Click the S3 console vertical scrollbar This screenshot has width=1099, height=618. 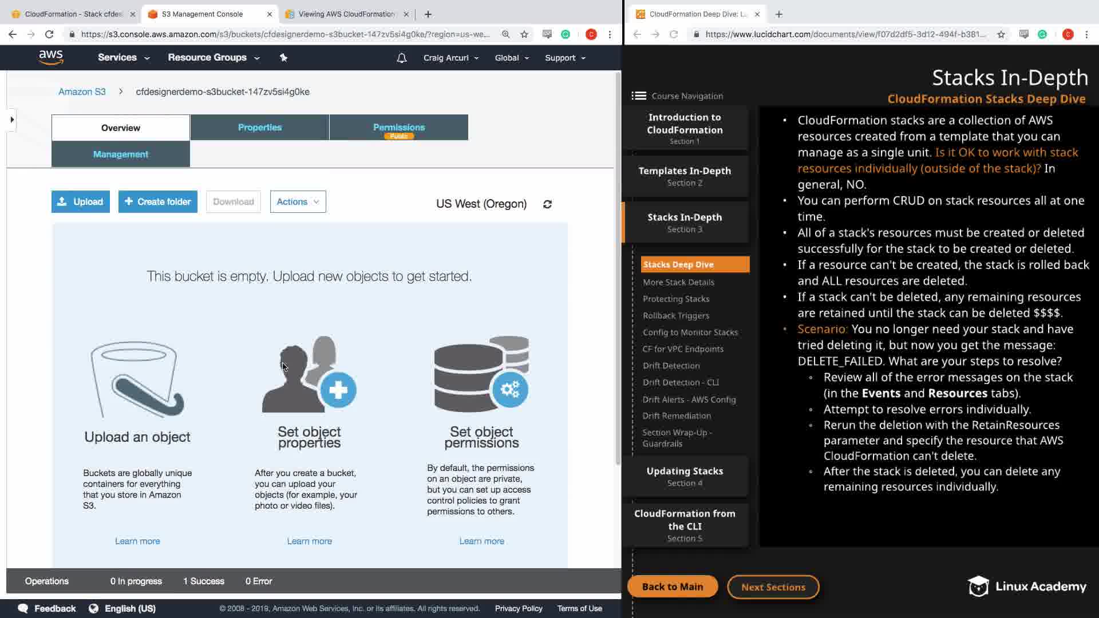click(618, 269)
